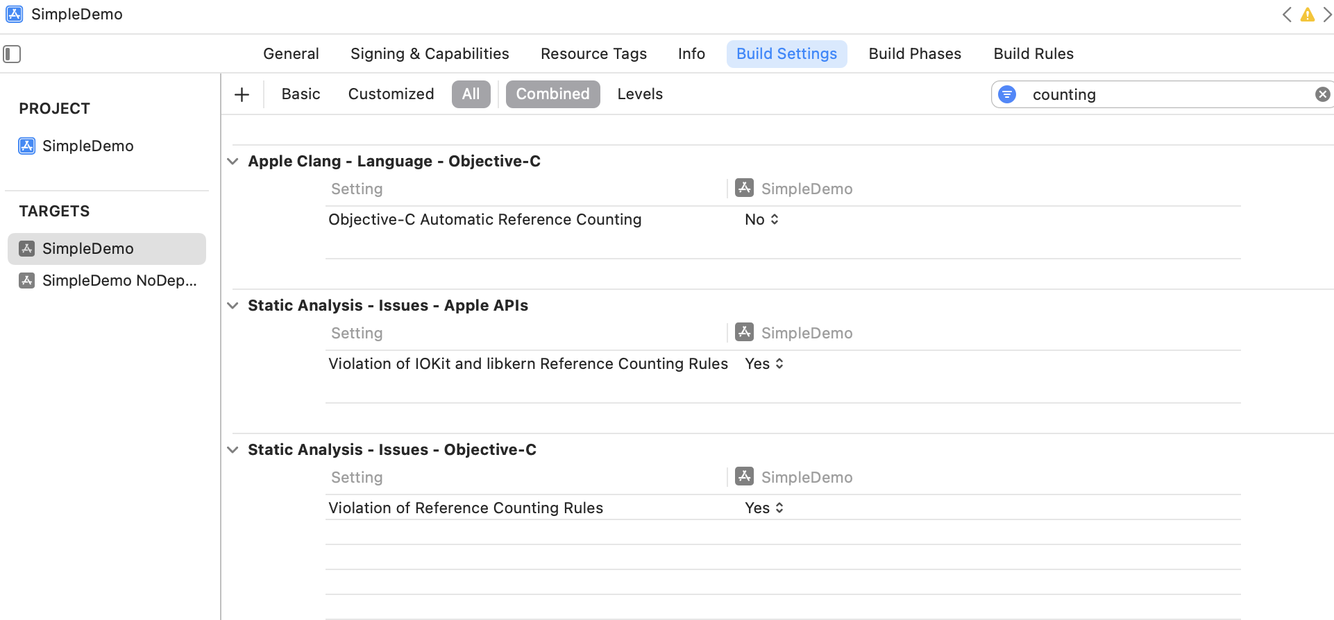Click SimpleDemo column label in Static Analysis Objective-C
Image resolution: width=1334 pixels, height=620 pixels.
[x=807, y=478]
